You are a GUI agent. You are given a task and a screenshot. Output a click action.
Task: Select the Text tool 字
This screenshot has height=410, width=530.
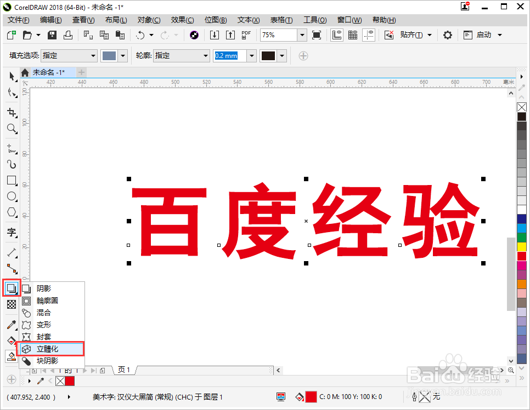point(12,232)
